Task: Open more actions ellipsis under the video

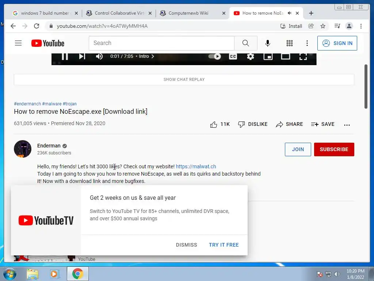Action: point(347,125)
